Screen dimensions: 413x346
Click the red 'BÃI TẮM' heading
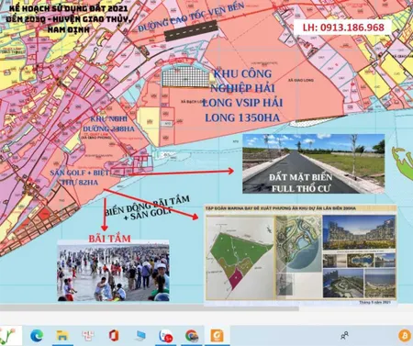click(109, 239)
